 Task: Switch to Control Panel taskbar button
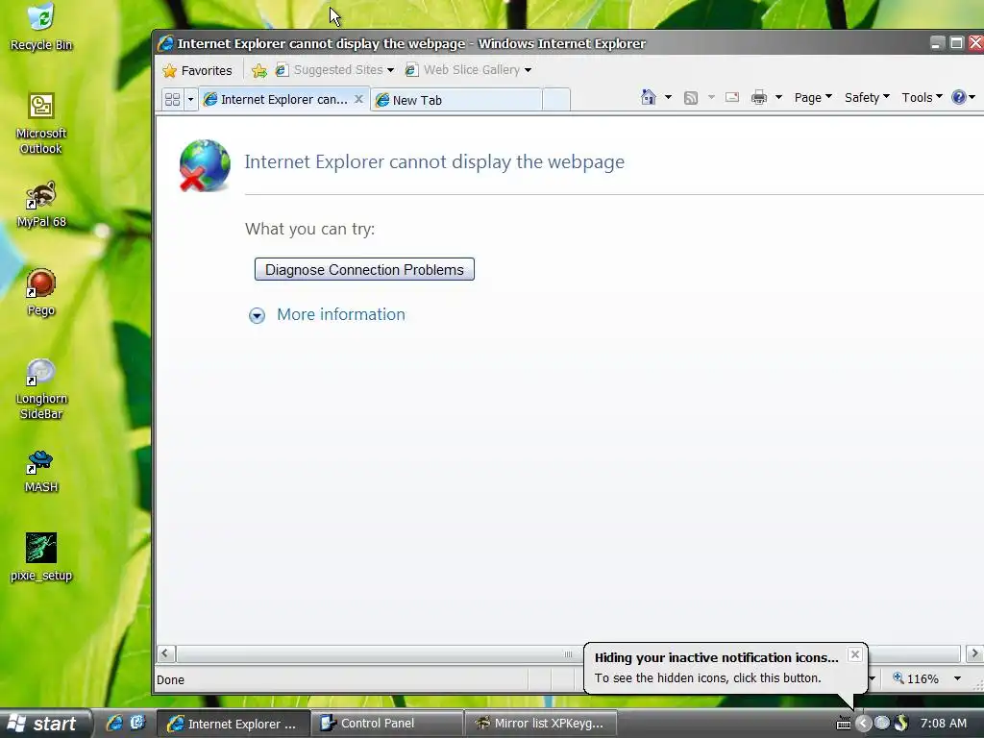[387, 724]
